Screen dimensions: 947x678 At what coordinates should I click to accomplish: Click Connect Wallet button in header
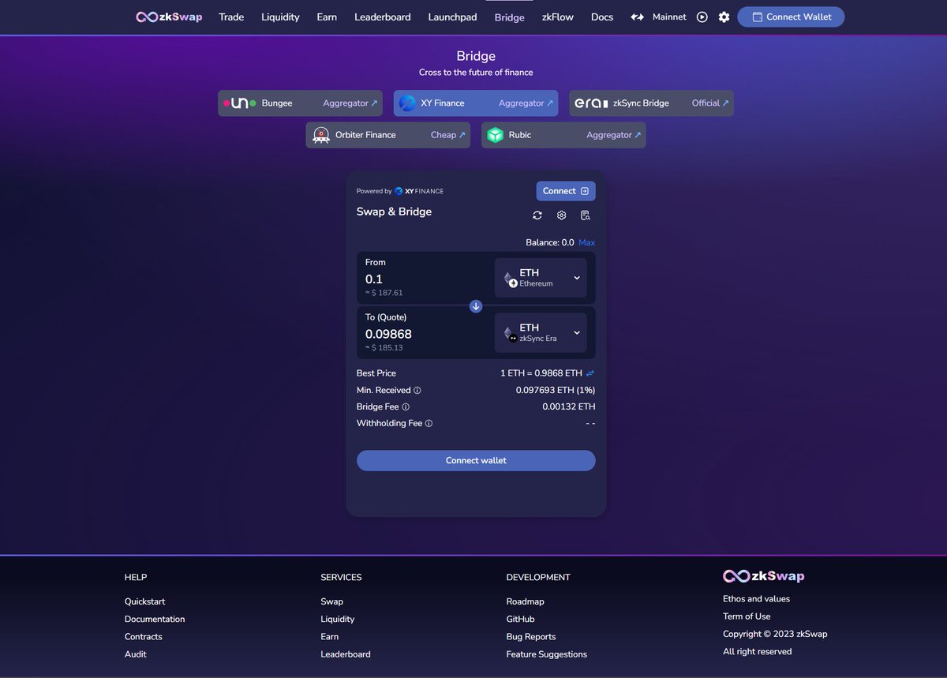point(791,17)
